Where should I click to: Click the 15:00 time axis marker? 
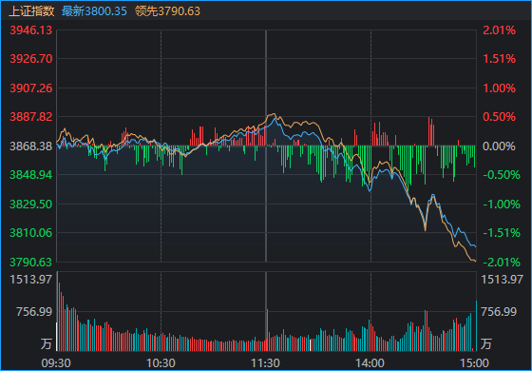coord(475,363)
